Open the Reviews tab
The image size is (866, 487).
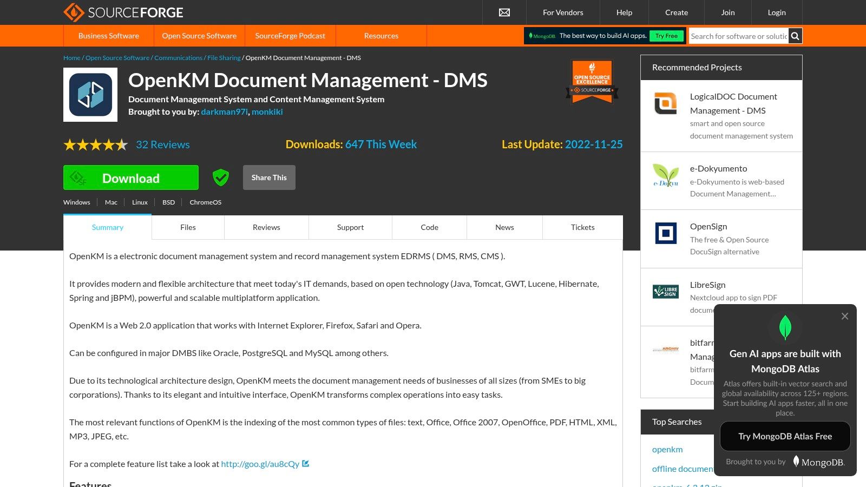point(266,227)
